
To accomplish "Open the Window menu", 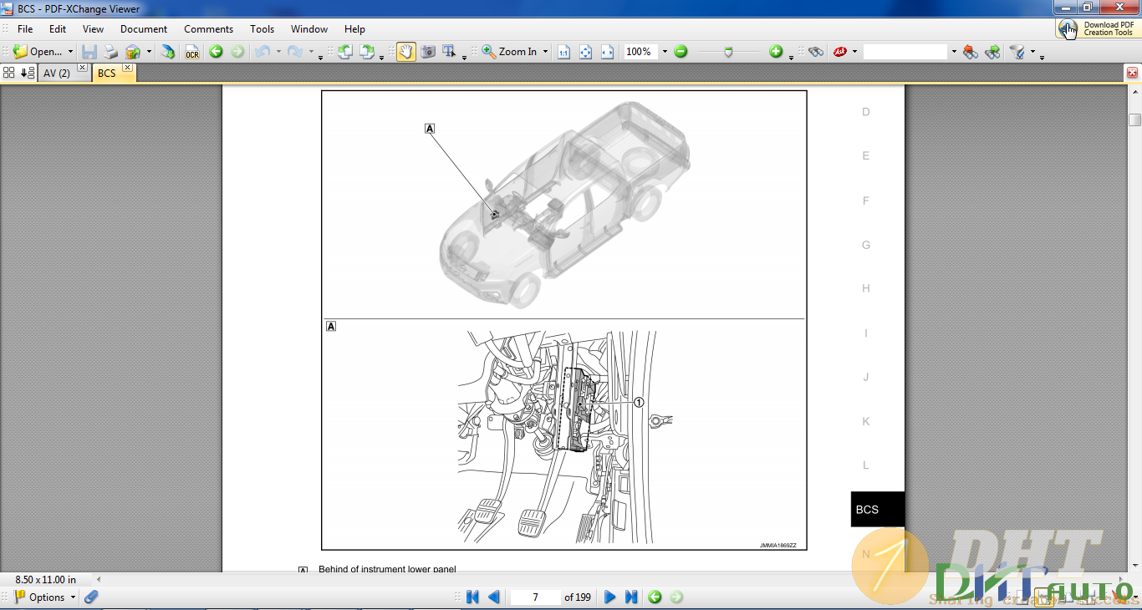I will [x=309, y=29].
